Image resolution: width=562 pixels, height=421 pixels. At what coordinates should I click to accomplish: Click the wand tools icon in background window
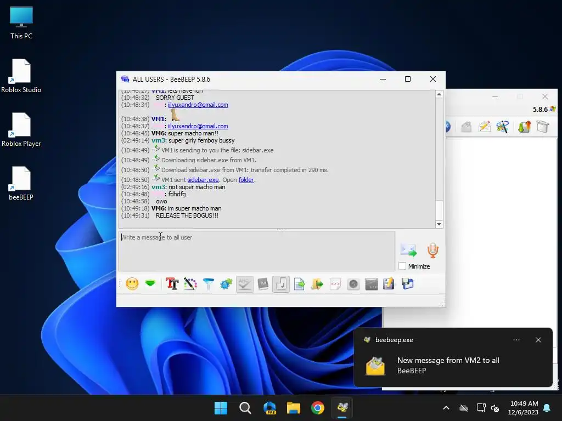pyautogui.click(x=503, y=127)
